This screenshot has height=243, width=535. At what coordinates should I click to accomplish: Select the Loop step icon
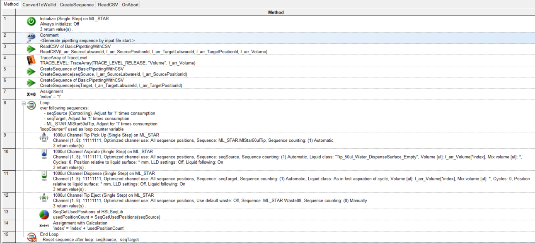coord(31,105)
